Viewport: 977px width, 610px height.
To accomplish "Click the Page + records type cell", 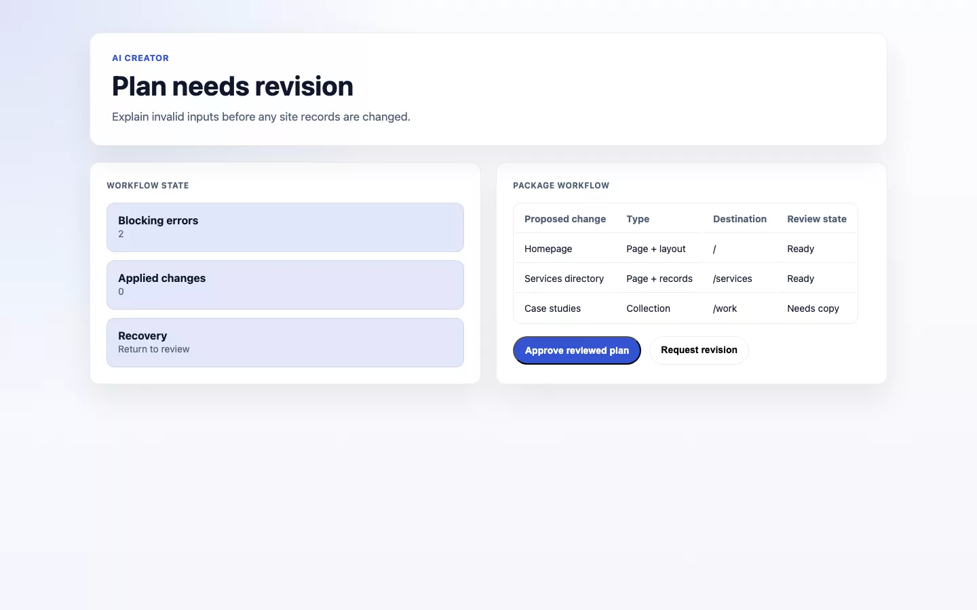I will 659,279.
